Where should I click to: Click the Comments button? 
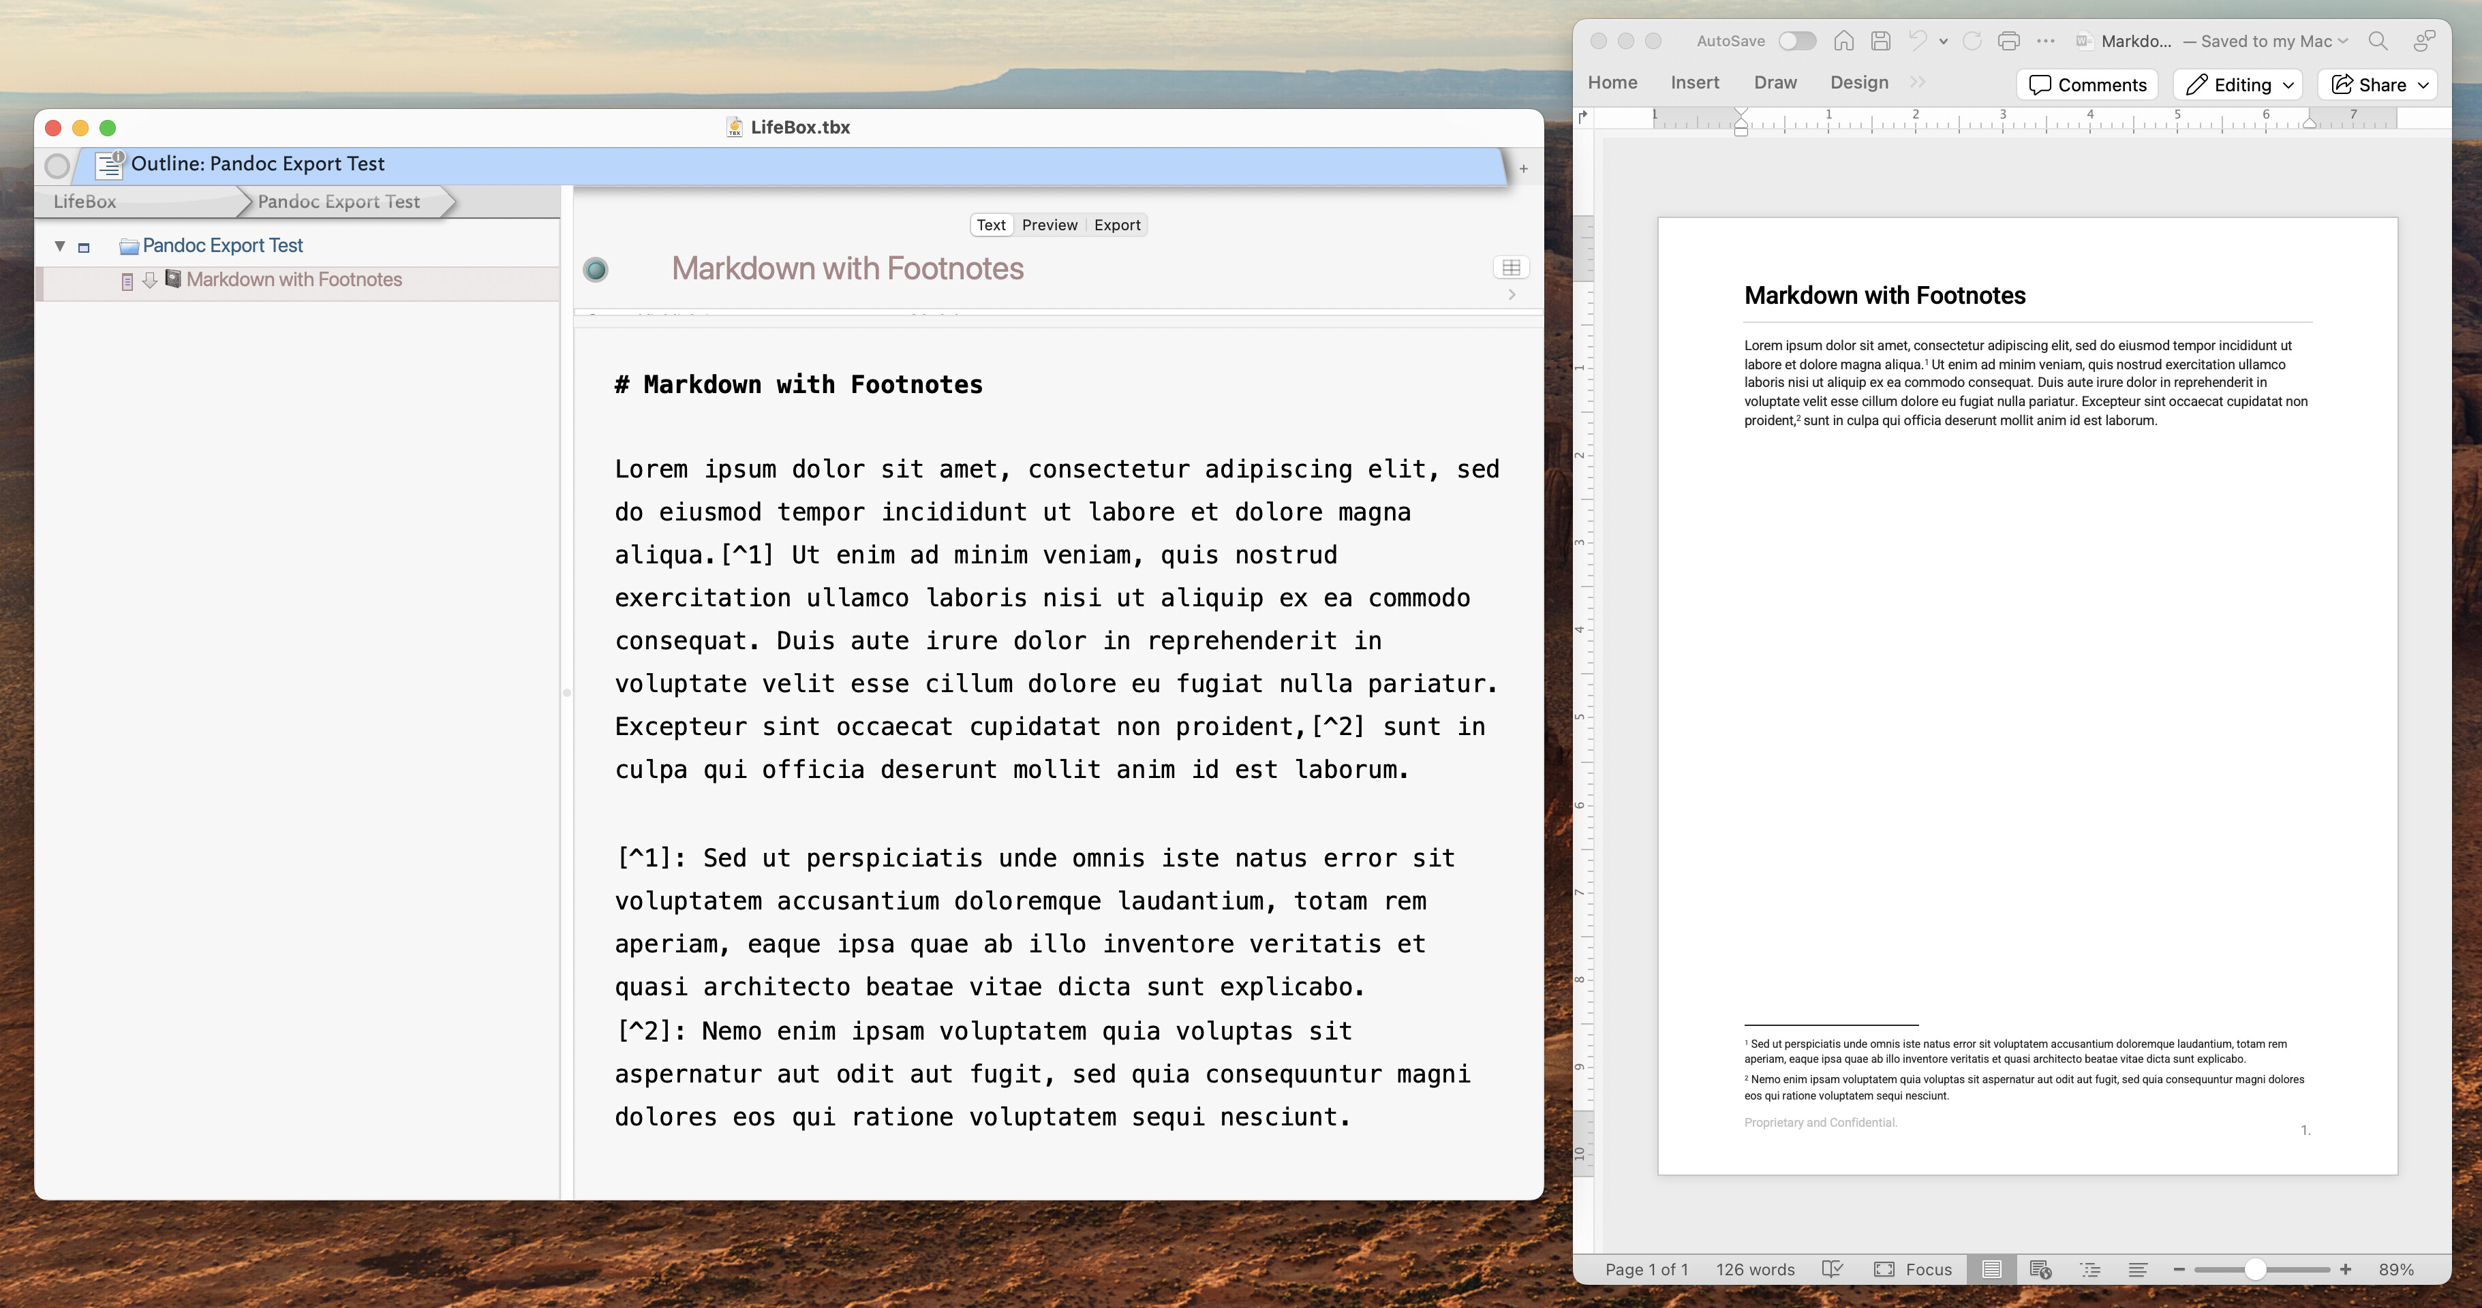[2087, 84]
